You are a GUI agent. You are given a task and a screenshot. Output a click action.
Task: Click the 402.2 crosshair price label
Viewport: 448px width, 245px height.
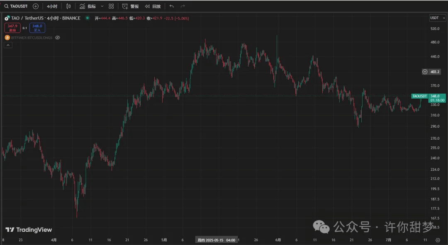point(435,72)
